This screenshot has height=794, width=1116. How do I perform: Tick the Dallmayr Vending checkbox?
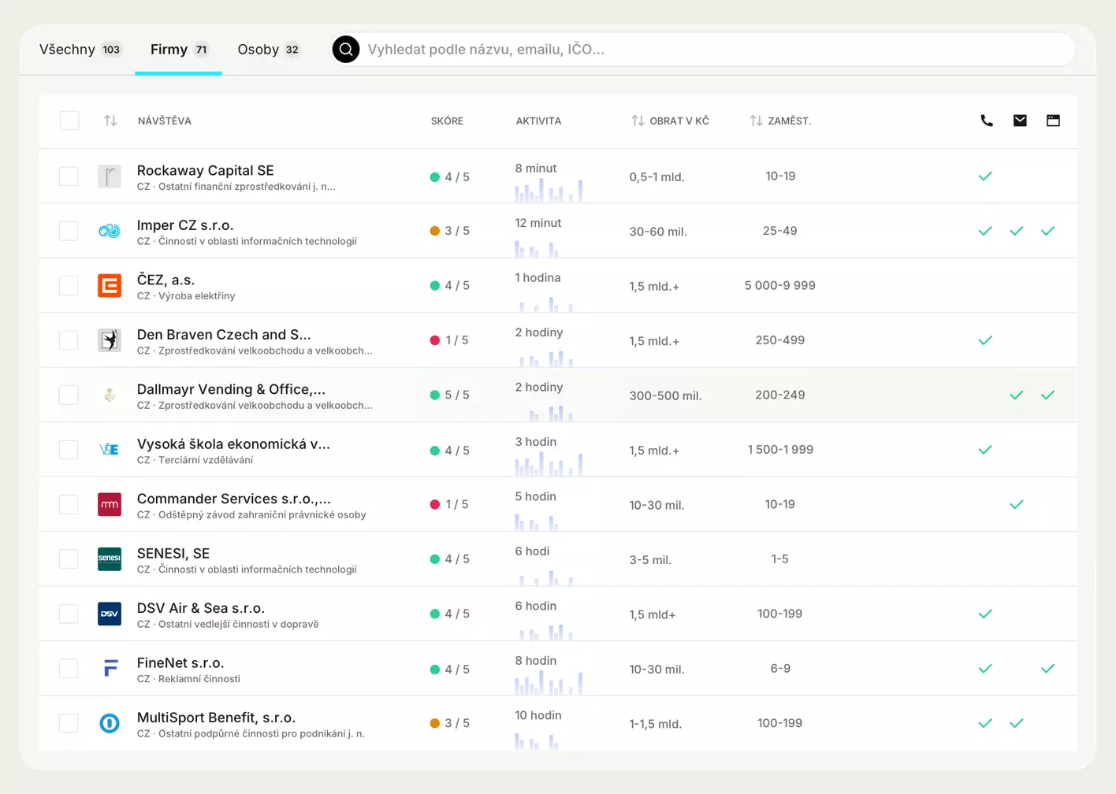click(69, 395)
